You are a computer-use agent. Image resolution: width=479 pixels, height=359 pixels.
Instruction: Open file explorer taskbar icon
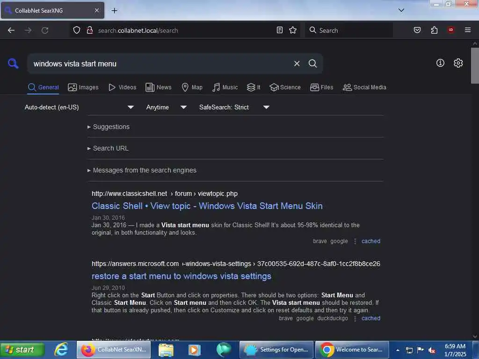(166, 350)
